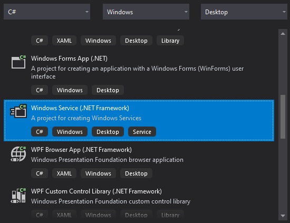The width and height of the screenshot is (290, 223).
Task: Select WPF Custom Control Library title
Action: tap(96, 191)
